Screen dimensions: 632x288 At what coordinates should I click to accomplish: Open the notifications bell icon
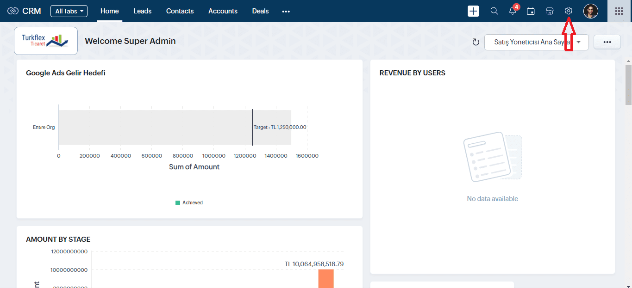pyautogui.click(x=513, y=11)
